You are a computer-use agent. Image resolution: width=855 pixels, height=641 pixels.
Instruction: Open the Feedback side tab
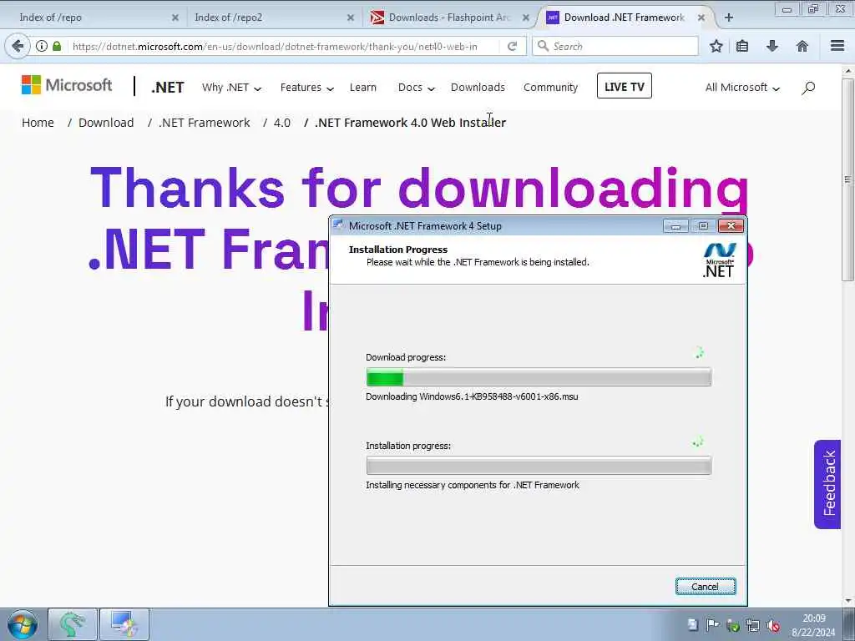tap(828, 484)
